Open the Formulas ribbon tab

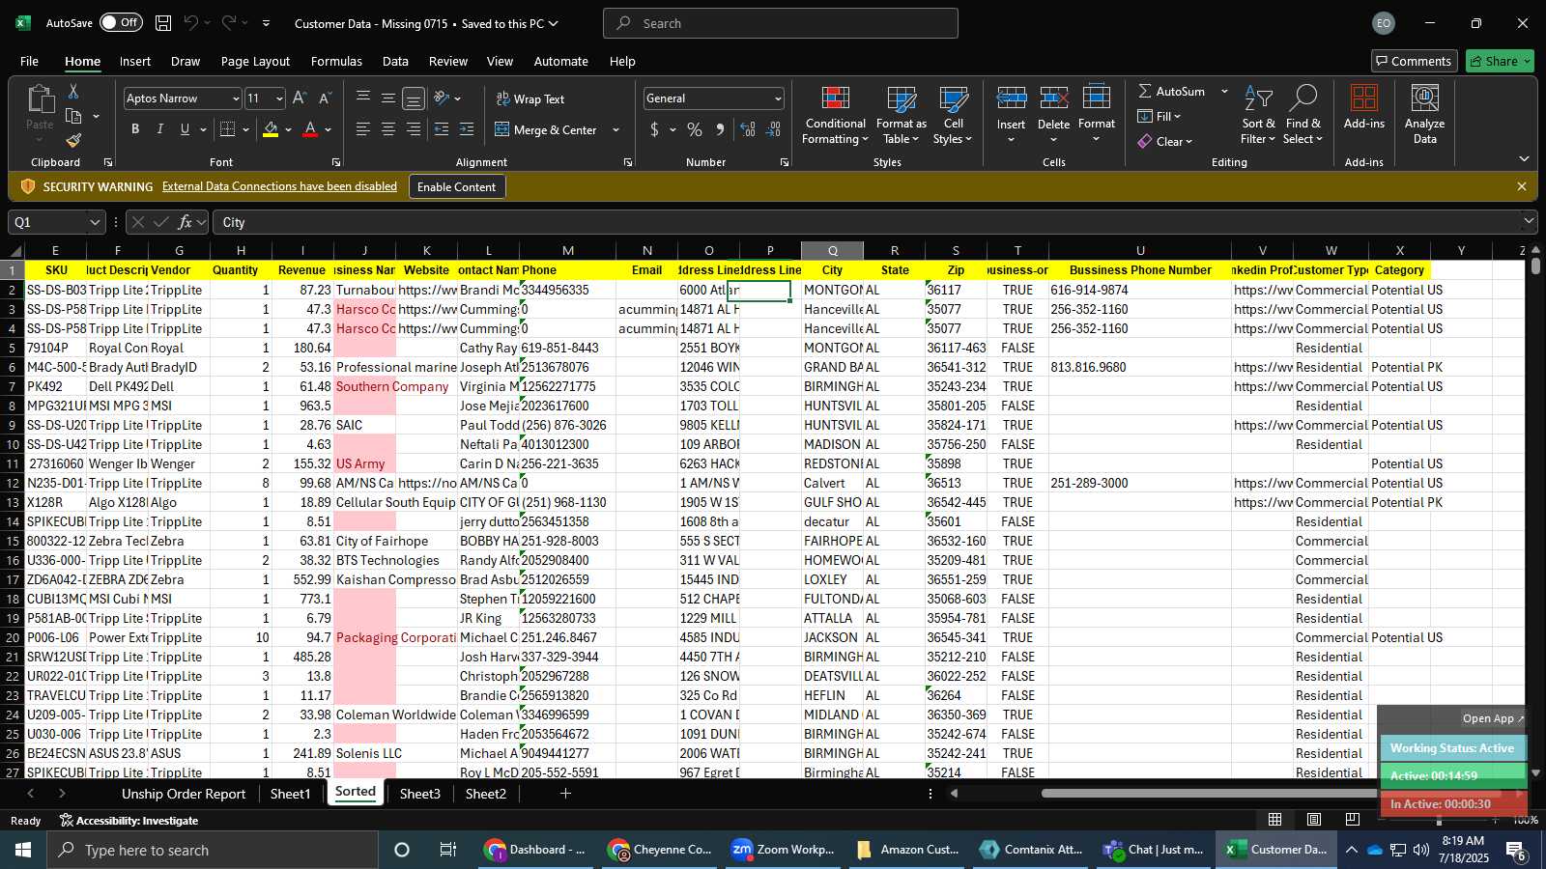(336, 61)
